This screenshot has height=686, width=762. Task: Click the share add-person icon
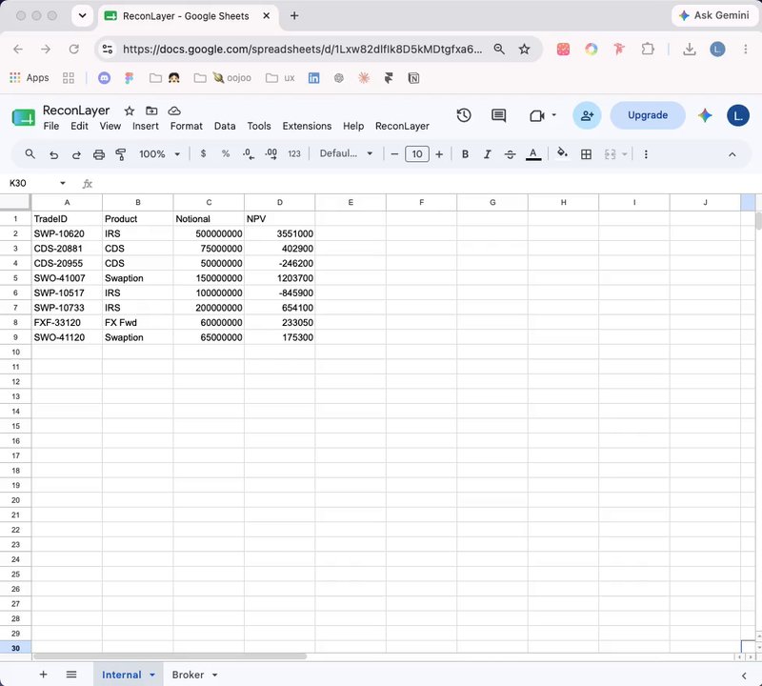click(x=587, y=115)
